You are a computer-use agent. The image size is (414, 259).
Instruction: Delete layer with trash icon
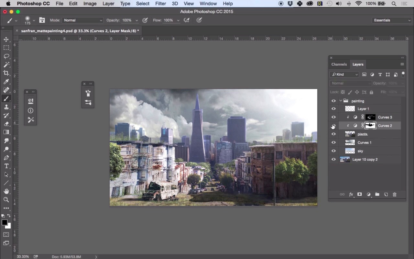point(395,194)
